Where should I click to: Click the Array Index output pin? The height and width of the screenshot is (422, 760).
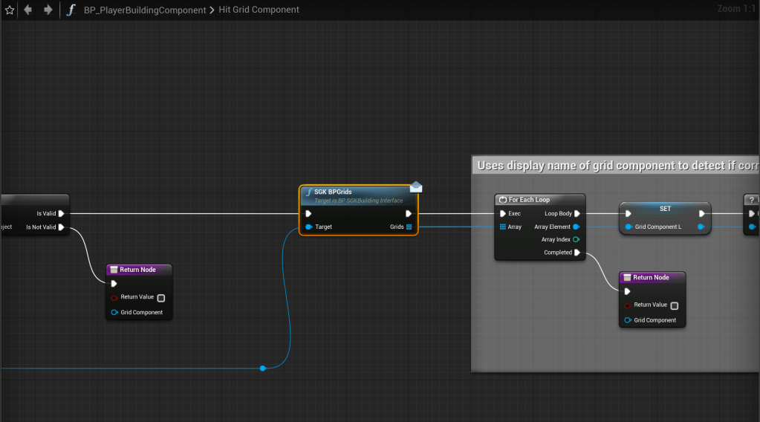tap(576, 239)
